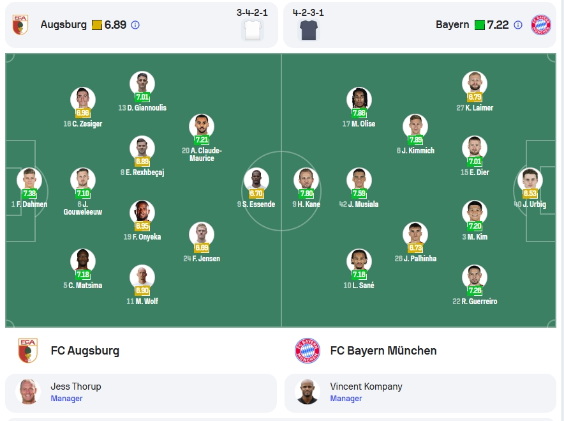Click M. Olise's 7.86 rating badge

coord(359,112)
